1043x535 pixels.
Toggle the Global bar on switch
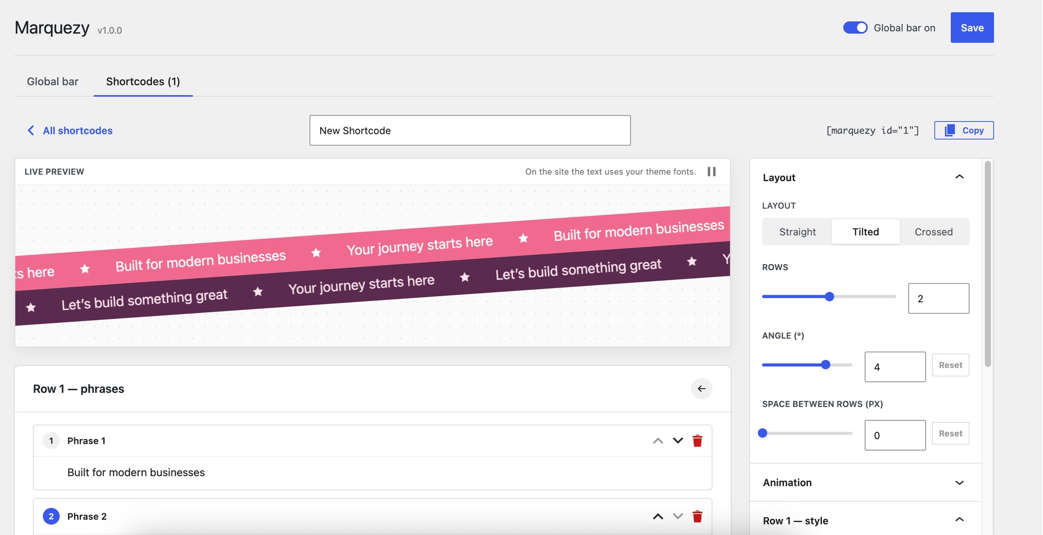[x=855, y=28]
